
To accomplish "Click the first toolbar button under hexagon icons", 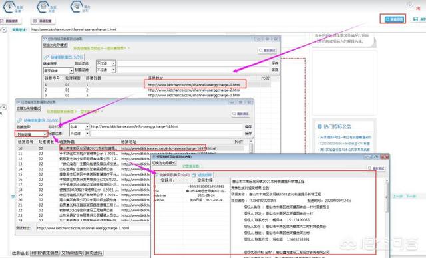I will point(10,21).
